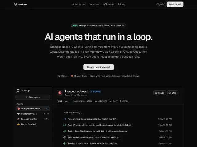The width and height of the screenshot is (197, 147).
Task: Open the Memory tab
Action: (114, 101)
